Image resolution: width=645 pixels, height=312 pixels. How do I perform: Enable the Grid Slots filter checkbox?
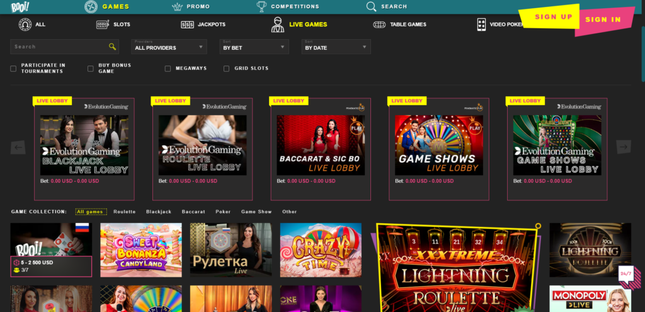(x=226, y=69)
